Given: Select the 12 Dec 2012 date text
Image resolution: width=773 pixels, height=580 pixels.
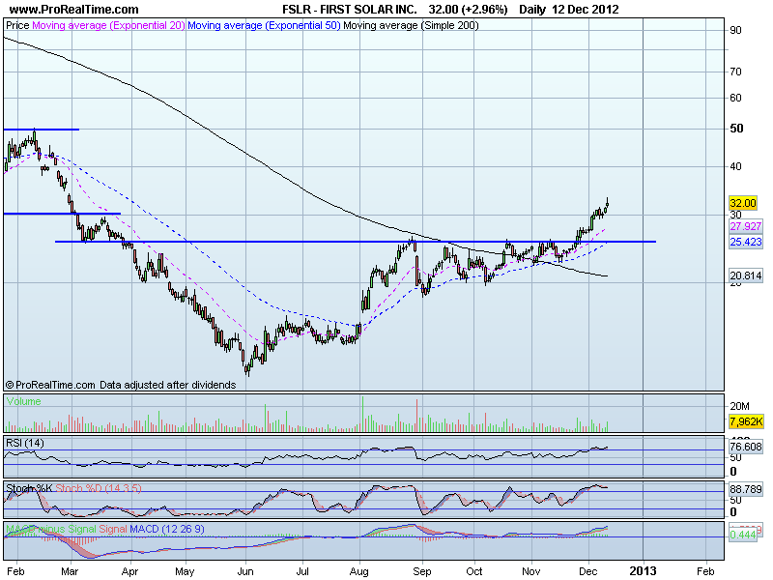Looking at the screenshot, I should pyautogui.click(x=586, y=10).
